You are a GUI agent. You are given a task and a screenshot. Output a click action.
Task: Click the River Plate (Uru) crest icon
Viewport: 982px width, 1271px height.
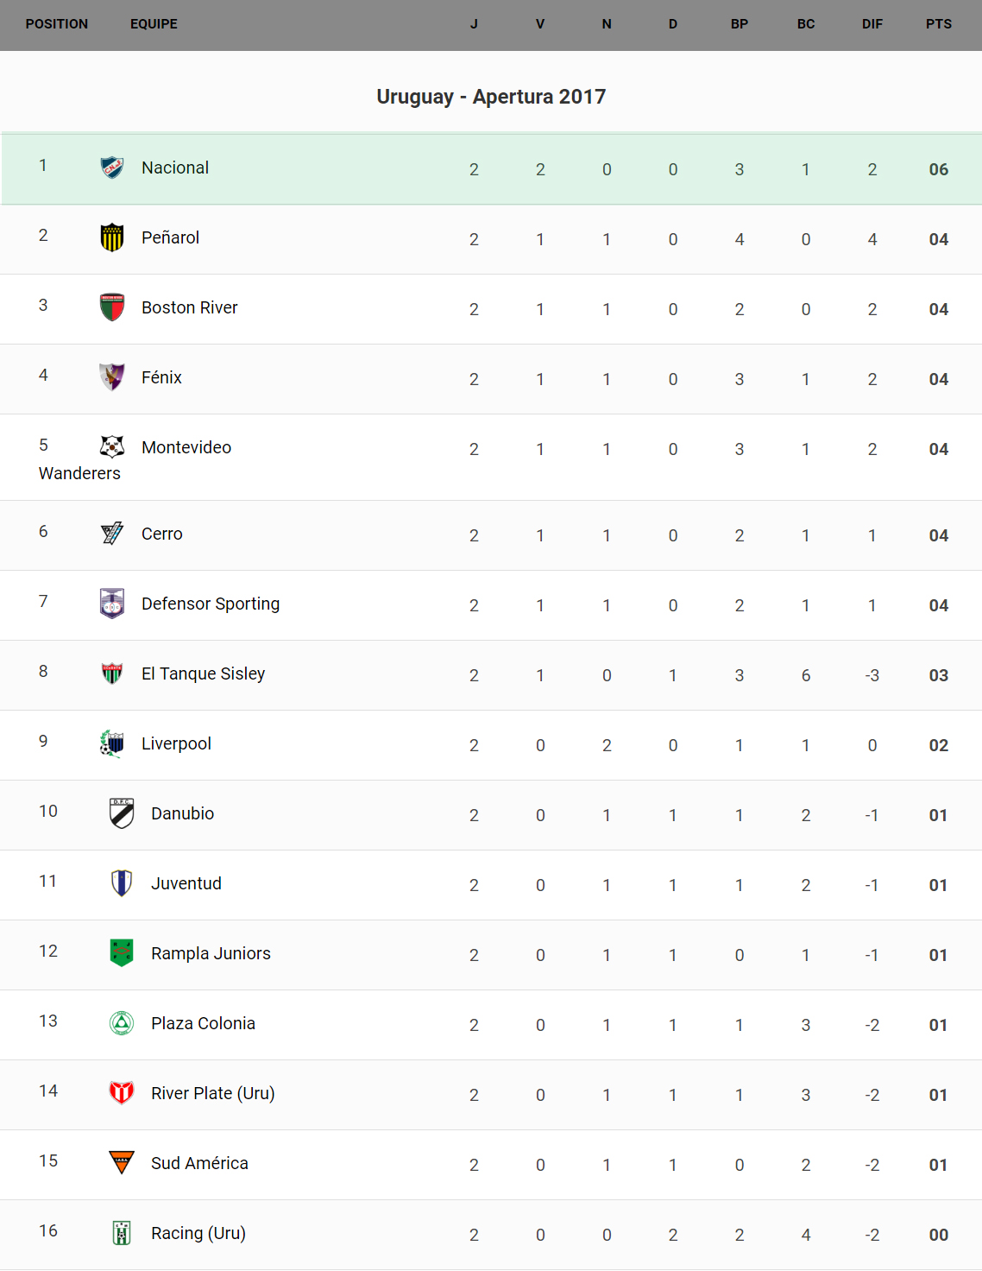[x=122, y=1093]
